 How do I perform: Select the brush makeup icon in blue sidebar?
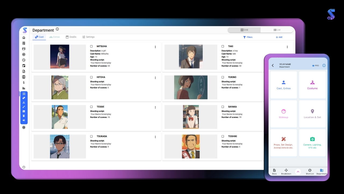tap(24, 107)
